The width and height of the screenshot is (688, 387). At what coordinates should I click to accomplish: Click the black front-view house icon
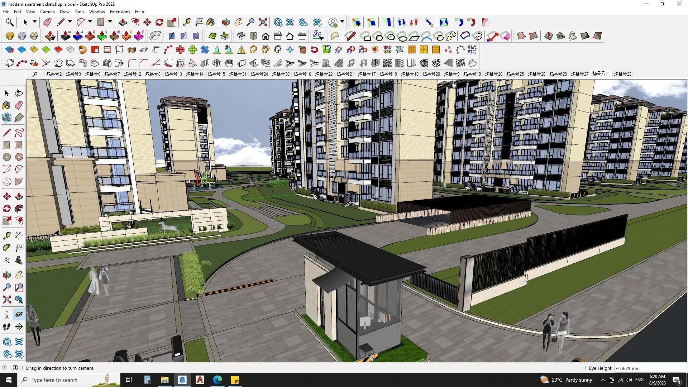tap(266, 36)
